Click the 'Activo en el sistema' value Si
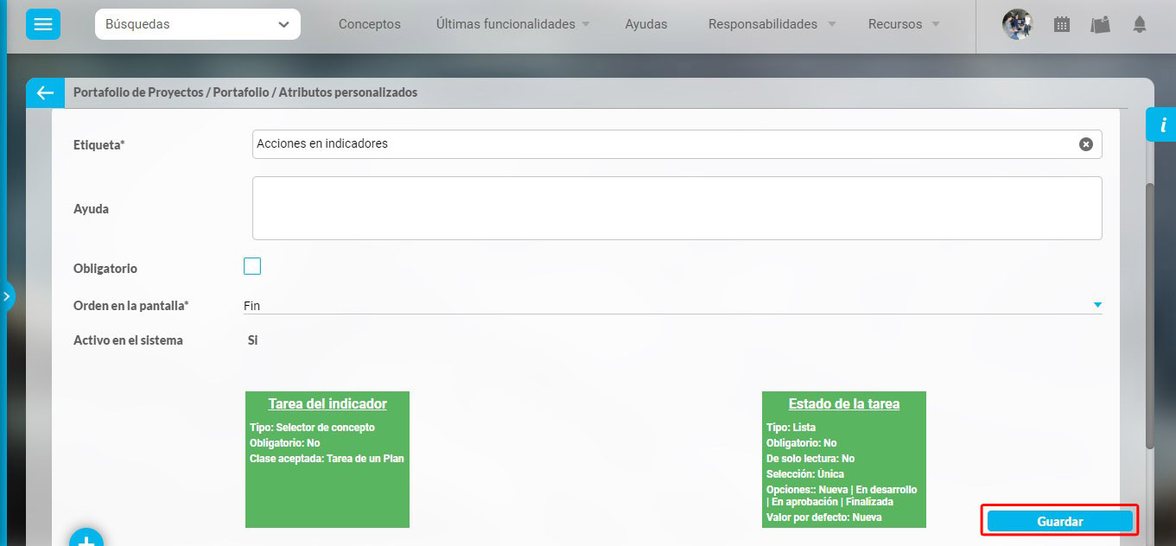 point(252,340)
